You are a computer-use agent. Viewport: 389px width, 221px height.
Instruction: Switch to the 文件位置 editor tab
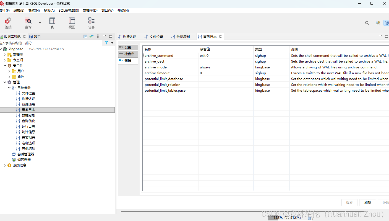pyautogui.click(x=154, y=37)
